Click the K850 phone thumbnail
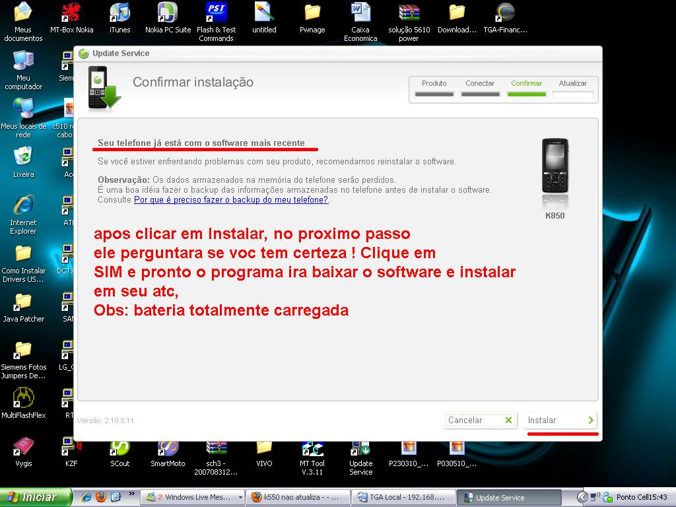The height and width of the screenshot is (507, 676). click(555, 166)
